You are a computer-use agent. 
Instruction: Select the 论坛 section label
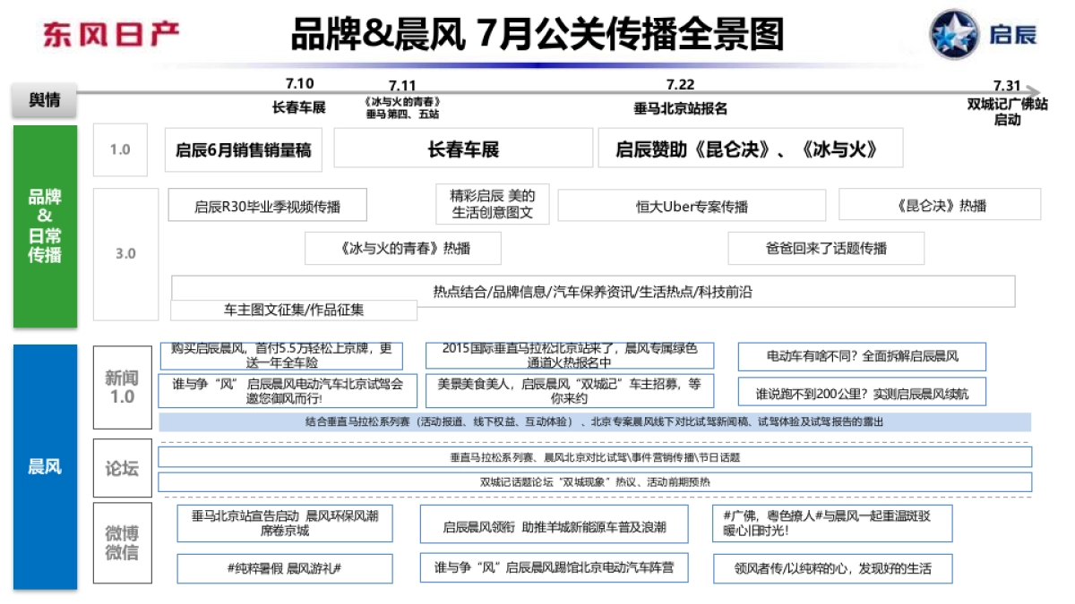[x=121, y=466]
